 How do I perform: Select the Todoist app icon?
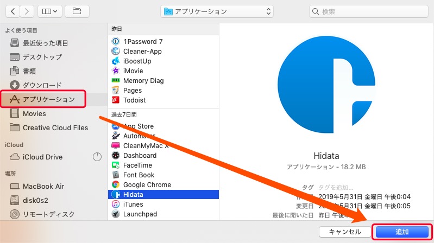[x=115, y=100]
